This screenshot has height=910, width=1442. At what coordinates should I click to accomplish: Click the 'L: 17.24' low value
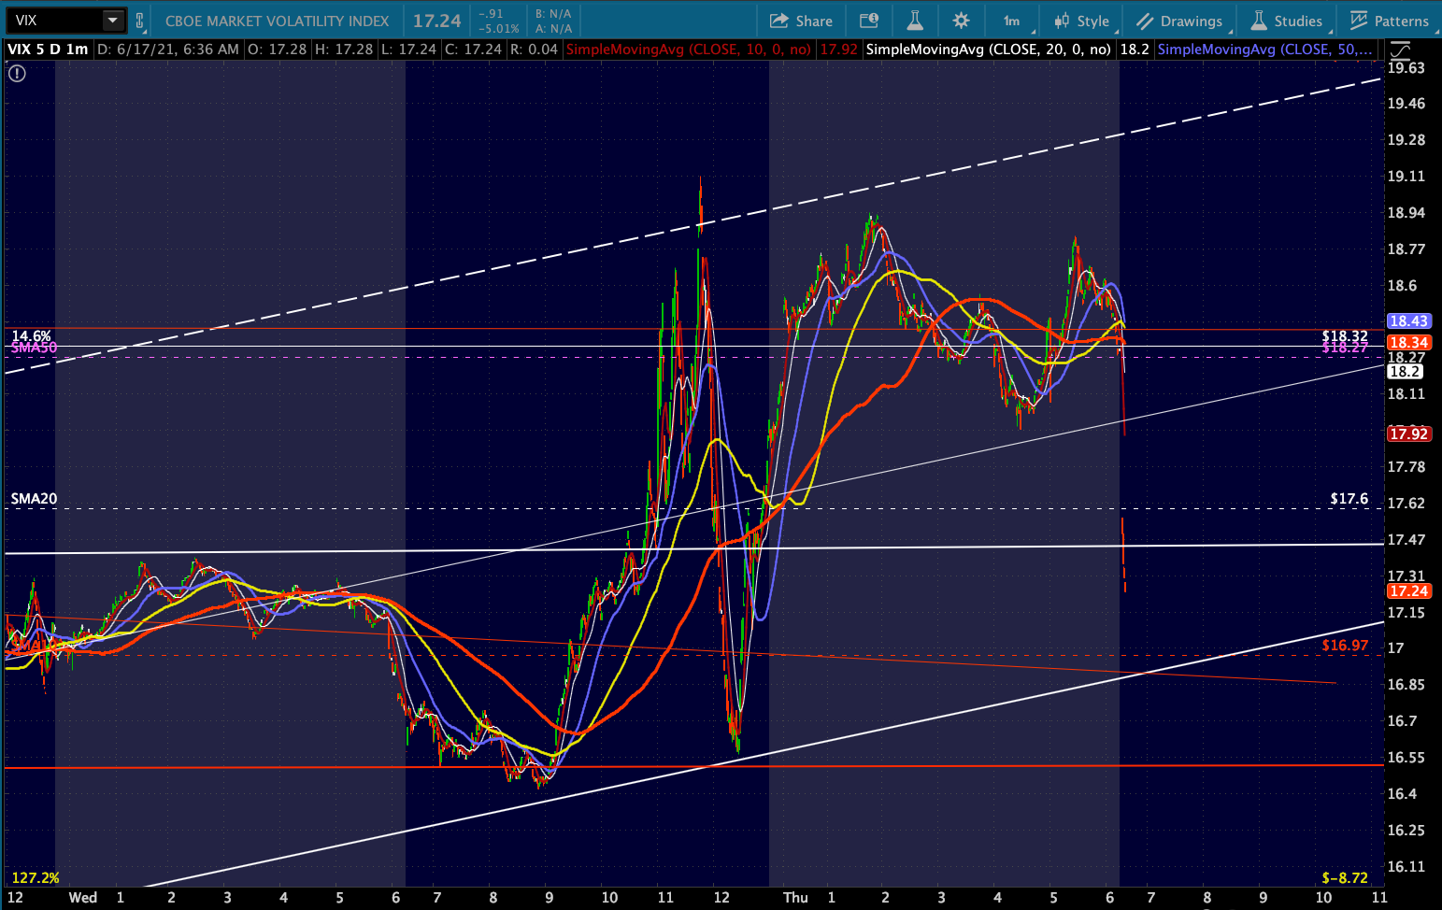pos(407,50)
